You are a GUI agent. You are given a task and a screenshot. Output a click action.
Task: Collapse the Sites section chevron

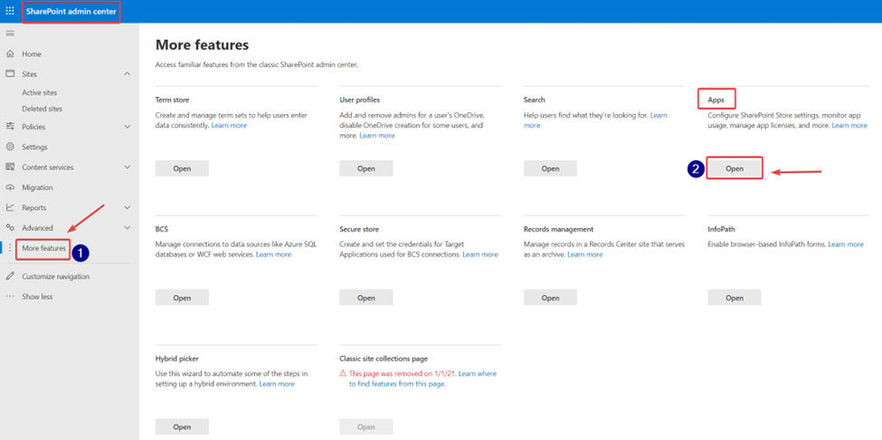tap(128, 74)
